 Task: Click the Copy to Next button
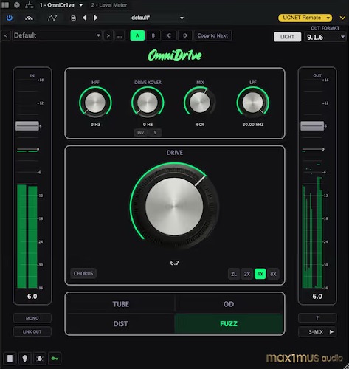[x=212, y=35]
